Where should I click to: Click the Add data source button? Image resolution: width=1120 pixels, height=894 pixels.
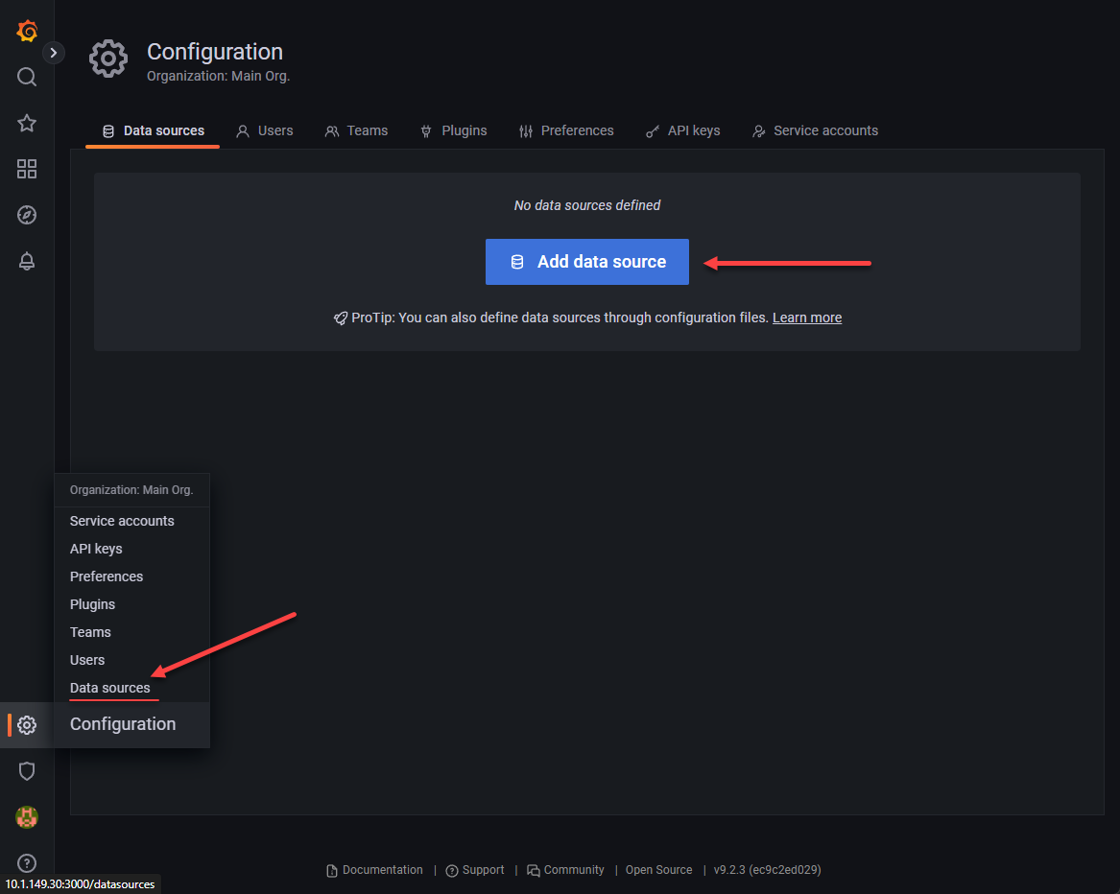point(587,262)
